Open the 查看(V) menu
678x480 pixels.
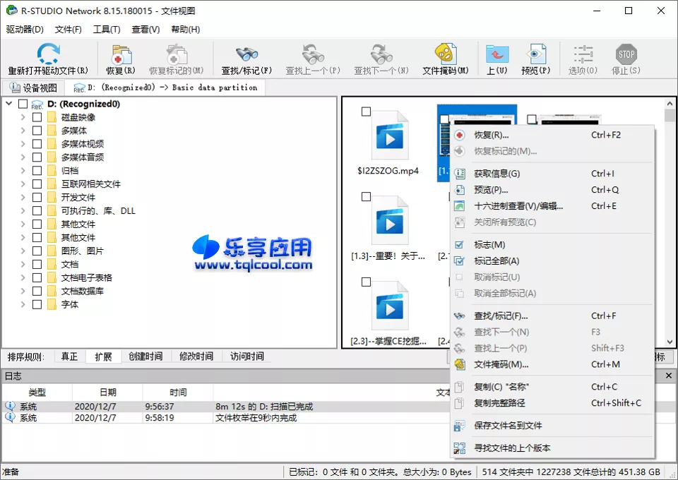point(145,30)
